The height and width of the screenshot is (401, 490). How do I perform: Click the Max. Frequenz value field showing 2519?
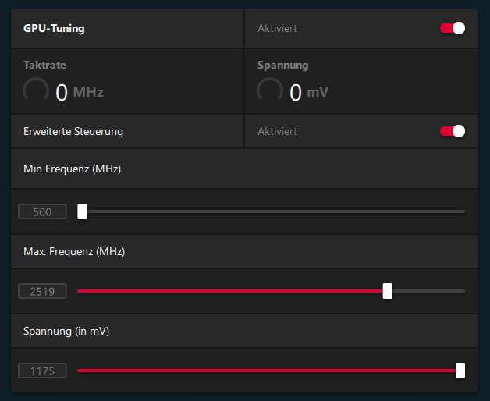[x=42, y=291]
